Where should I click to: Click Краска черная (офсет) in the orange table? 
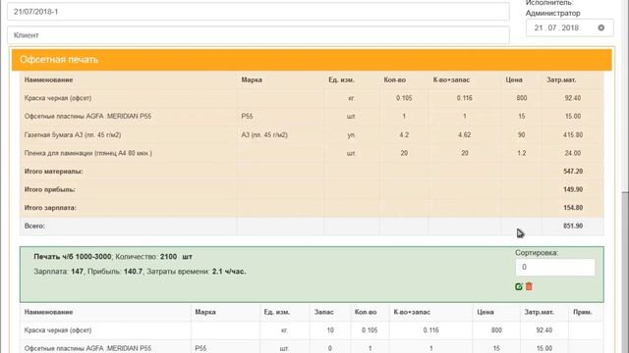click(58, 98)
